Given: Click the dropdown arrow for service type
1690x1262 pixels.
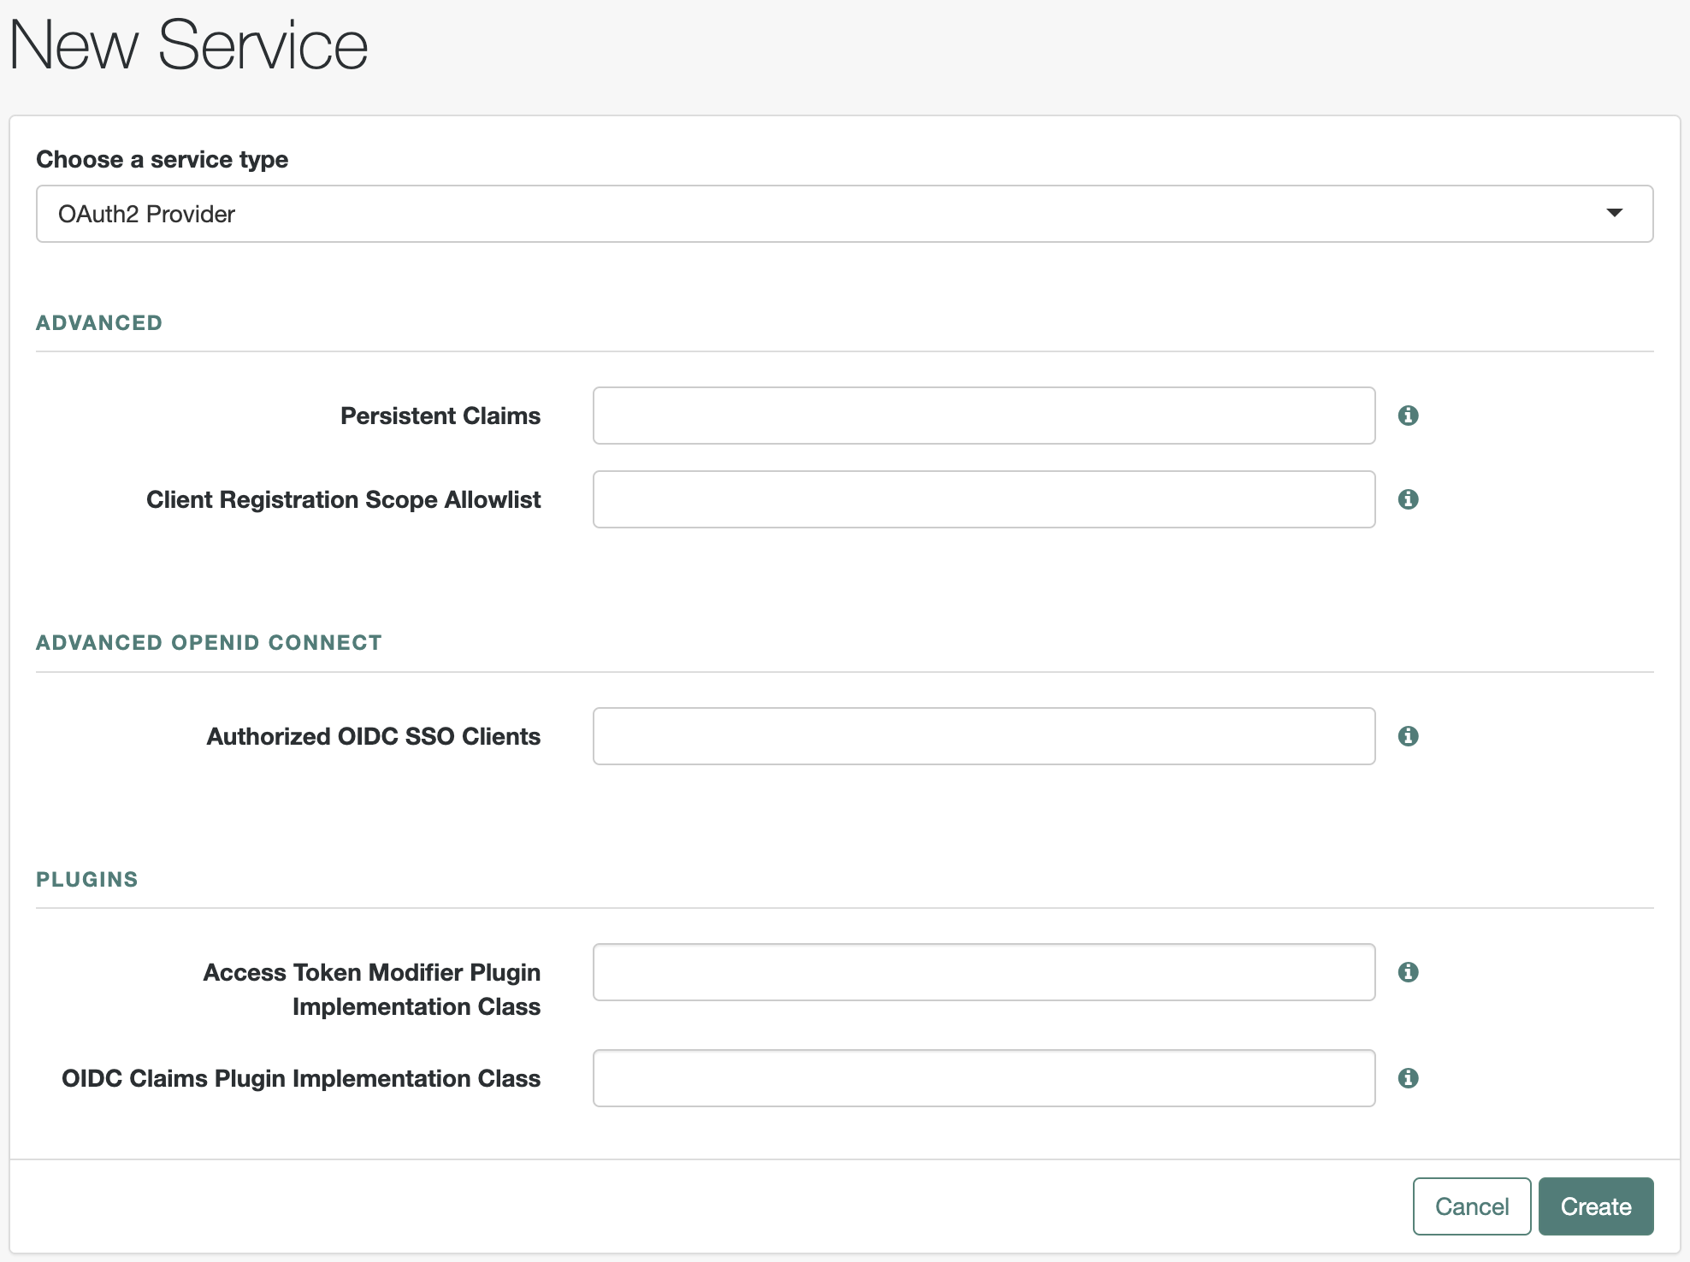Looking at the screenshot, I should click(x=1614, y=213).
